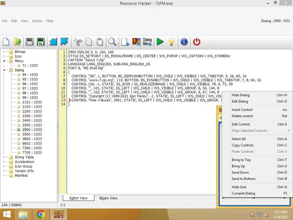293x220 pixels.
Task: Click the blank page with plus icon
Action: pos(125,42)
